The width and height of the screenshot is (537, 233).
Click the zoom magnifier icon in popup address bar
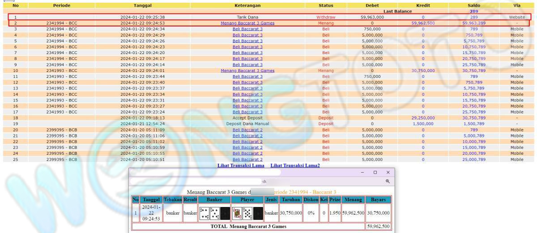(x=388, y=181)
